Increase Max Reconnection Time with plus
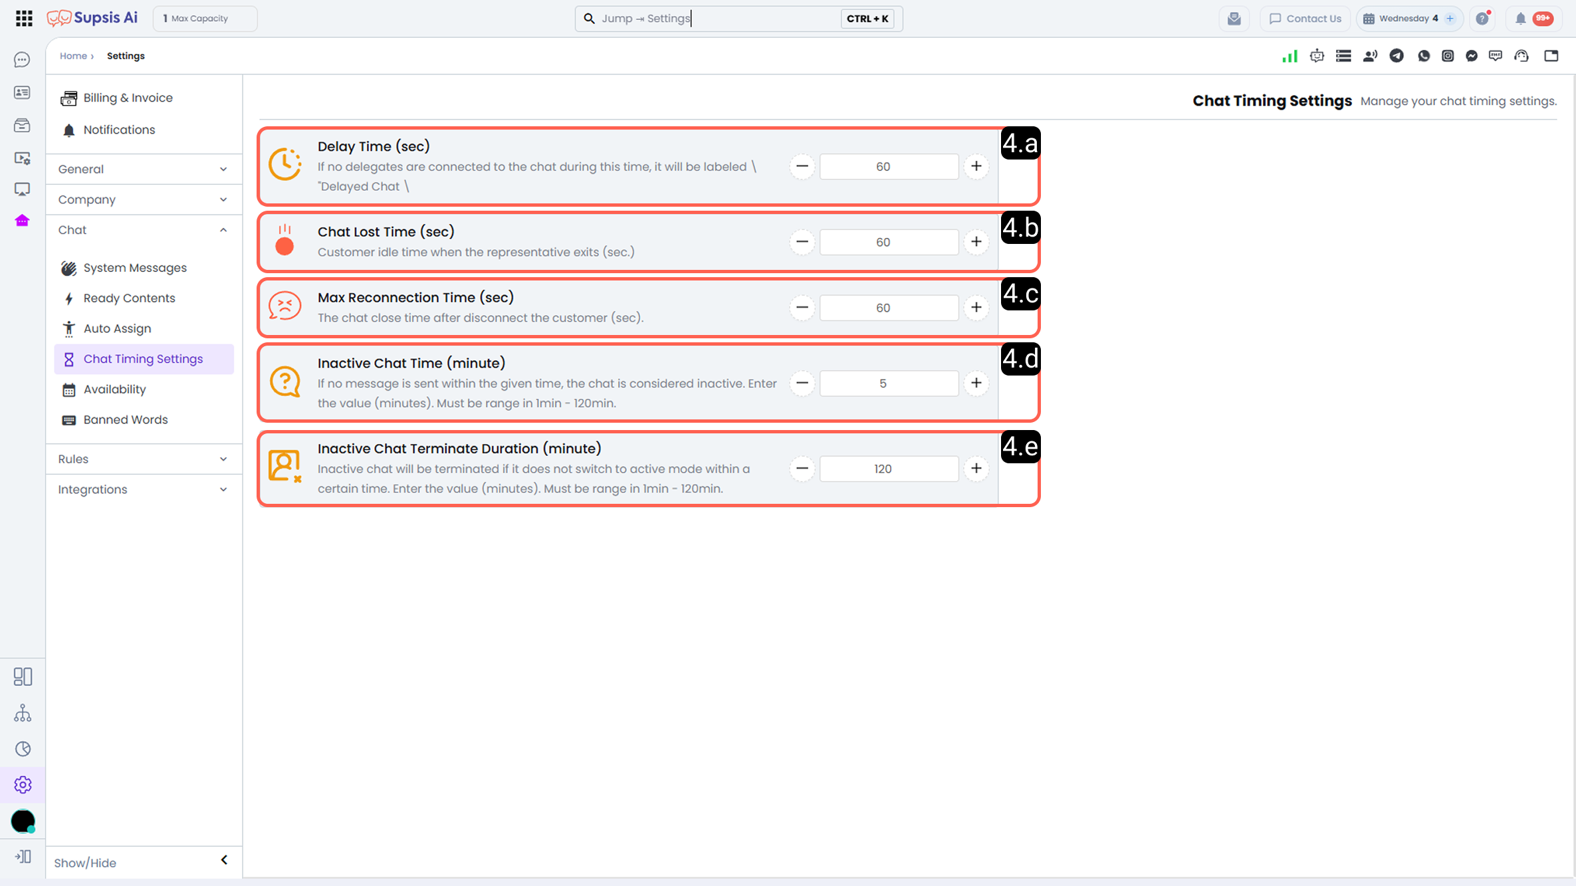Screen dimensions: 1576x886 [976, 308]
